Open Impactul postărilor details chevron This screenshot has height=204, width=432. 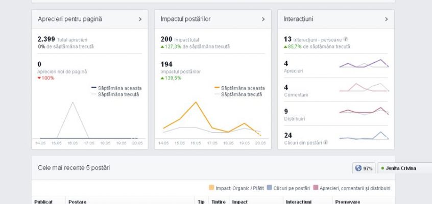tap(263, 19)
